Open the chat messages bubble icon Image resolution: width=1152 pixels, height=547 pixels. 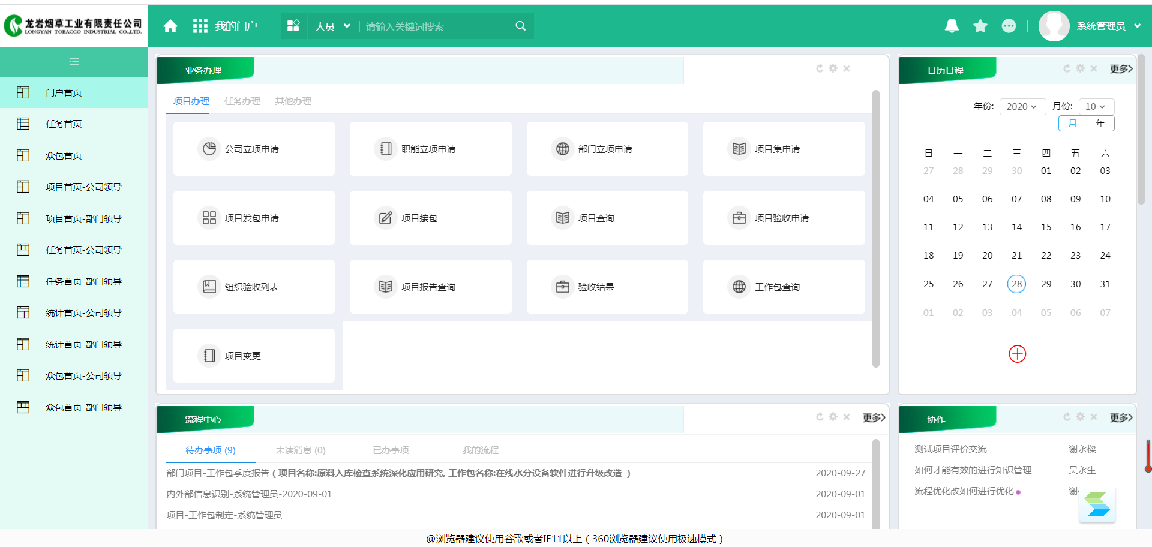tap(1009, 26)
